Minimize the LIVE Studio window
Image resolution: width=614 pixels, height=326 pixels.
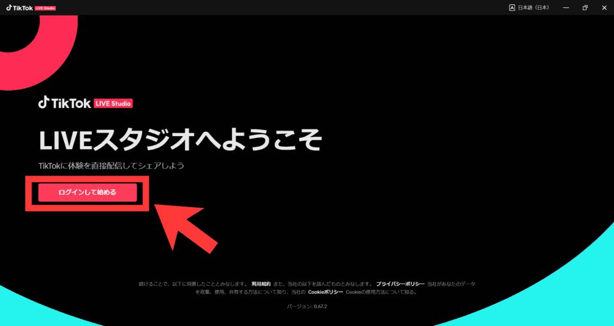click(x=566, y=7)
